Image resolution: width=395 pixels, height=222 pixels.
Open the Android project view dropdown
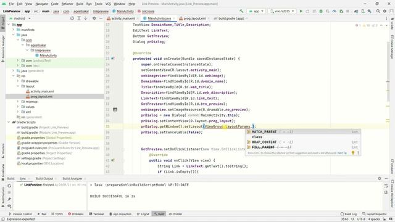[20, 18]
